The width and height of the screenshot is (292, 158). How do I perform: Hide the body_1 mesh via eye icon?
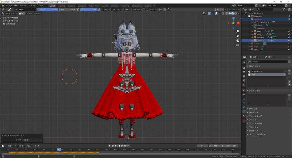click(x=289, y=34)
